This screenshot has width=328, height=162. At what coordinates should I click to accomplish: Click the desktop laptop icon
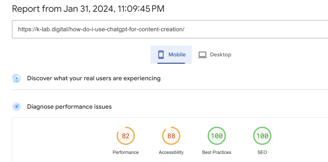point(202,55)
